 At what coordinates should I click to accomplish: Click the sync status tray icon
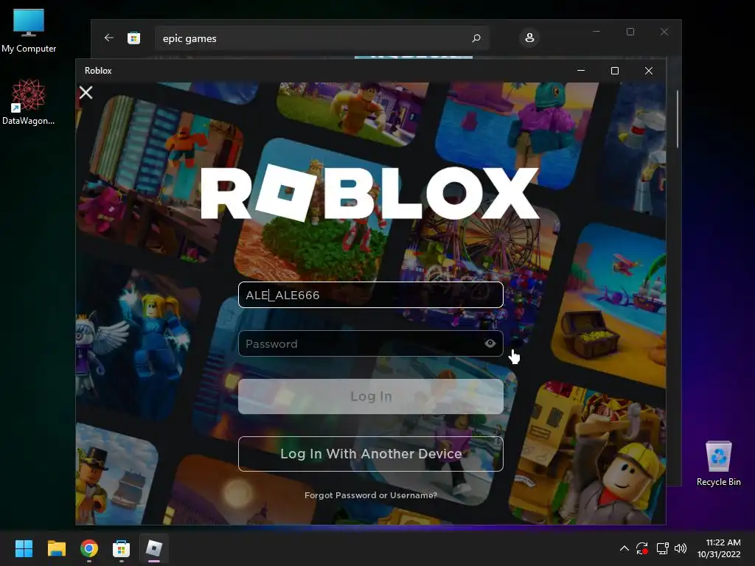click(x=642, y=548)
